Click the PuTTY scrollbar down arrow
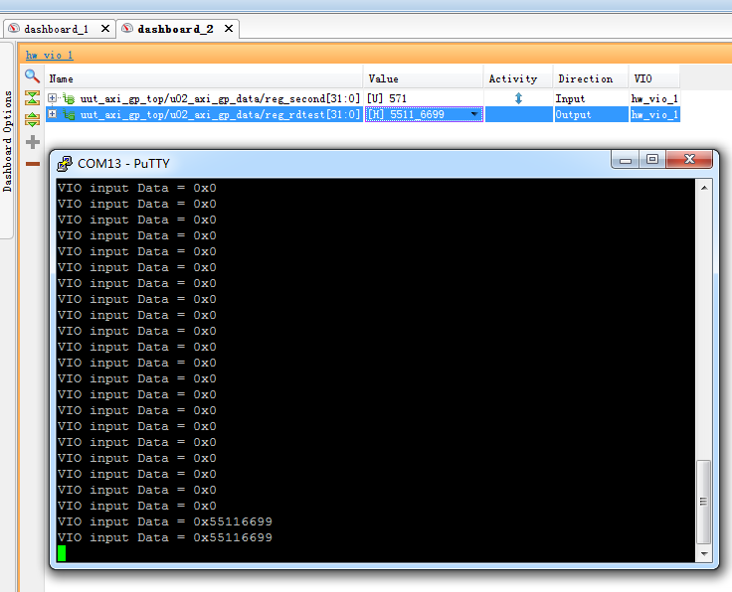Image resolution: width=732 pixels, height=592 pixels. pyautogui.click(x=704, y=554)
